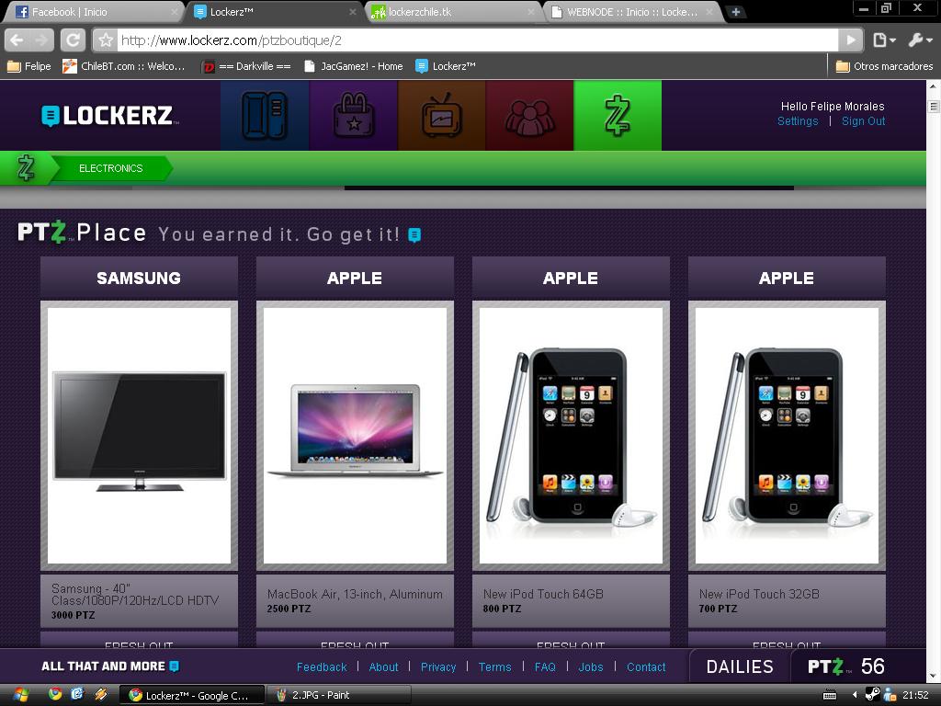The image size is (941, 706).
Task: Click the Samsung 40" HDTV product image
Action: point(139,434)
